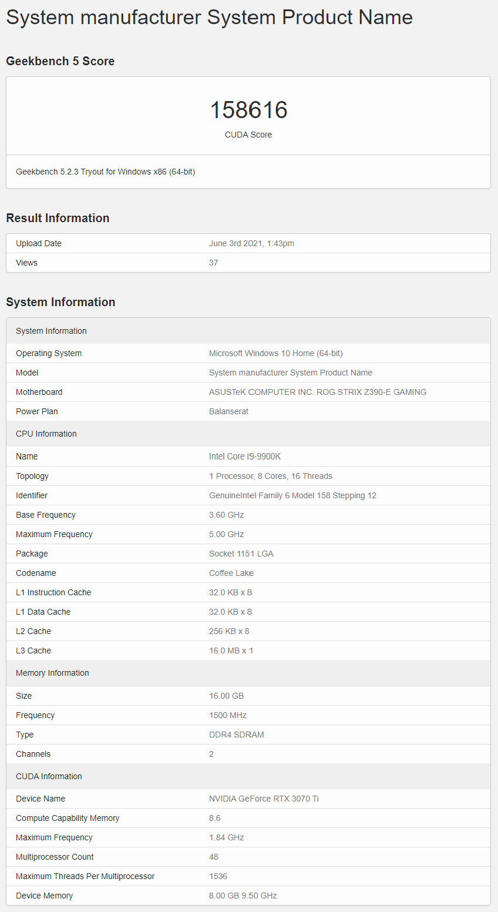The width and height of the screenshot is (498, 912).
Task: Click the 'Channels' row label
Action: tap(33, 754)
